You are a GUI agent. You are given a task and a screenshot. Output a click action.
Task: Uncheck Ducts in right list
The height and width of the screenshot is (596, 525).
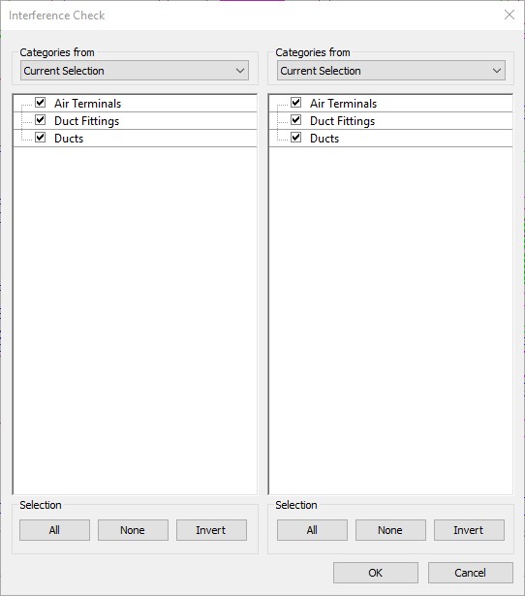click(296, 138)
